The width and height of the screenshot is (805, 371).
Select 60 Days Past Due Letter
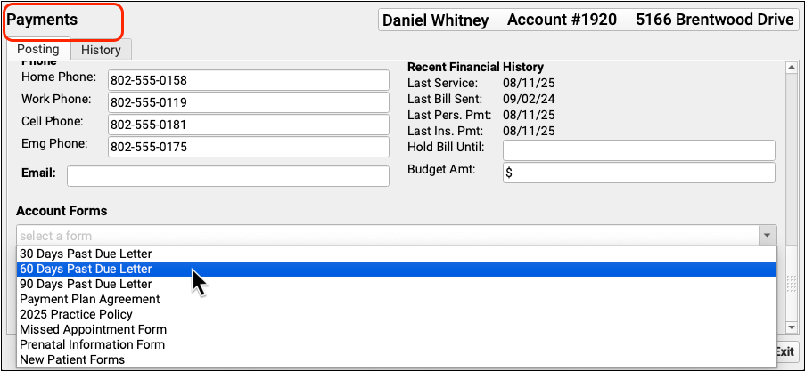coord(86,269)
